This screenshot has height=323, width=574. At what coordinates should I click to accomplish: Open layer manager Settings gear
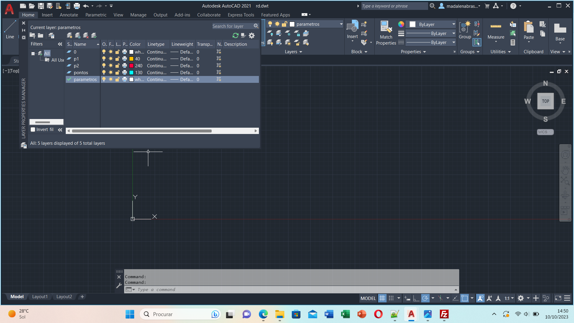(252, 36)
